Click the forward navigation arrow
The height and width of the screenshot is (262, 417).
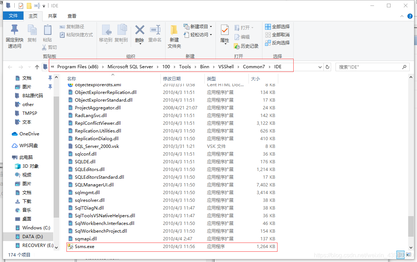21,67
